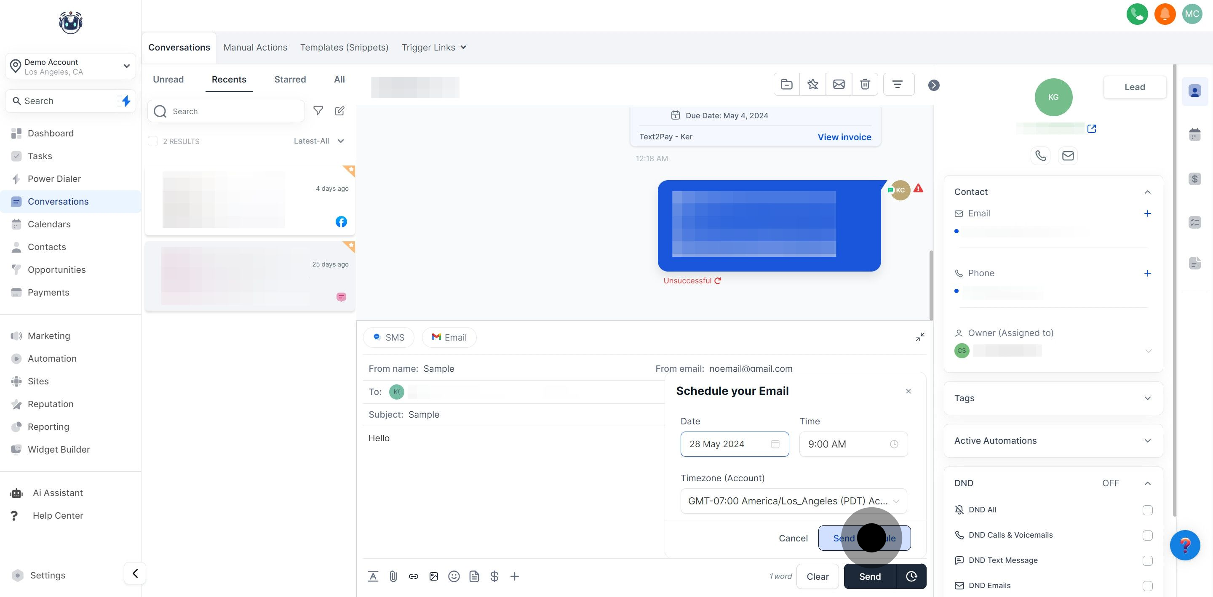The height and width of the screenshot is (597, 1213).
Task: Click the Date field showing 28 May 2024
Action: (x=734, y=444)
